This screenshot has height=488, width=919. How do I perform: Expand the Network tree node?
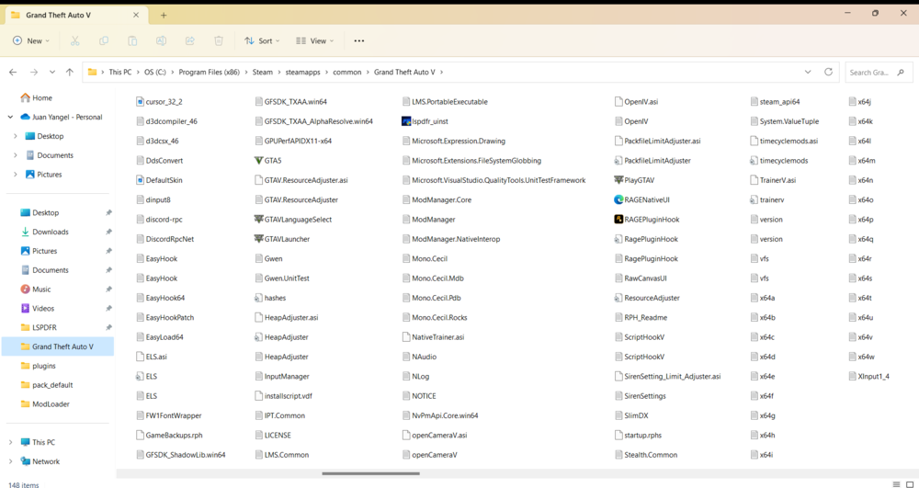[x=10, y=461]
